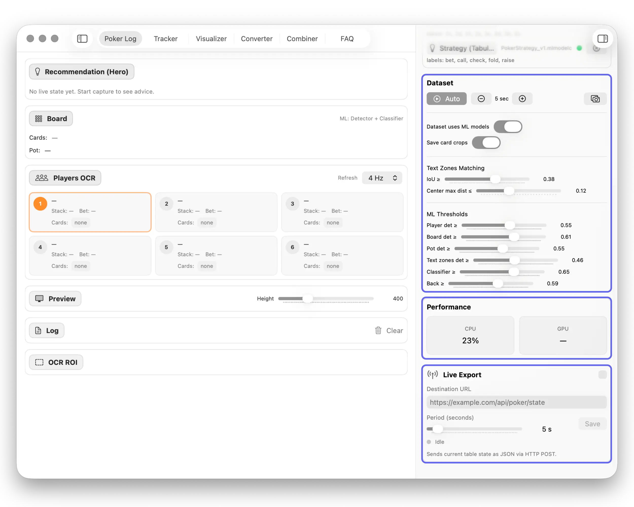Increase capture interval with the plus stepper
The image size is (634, 507).
(522, 98)
